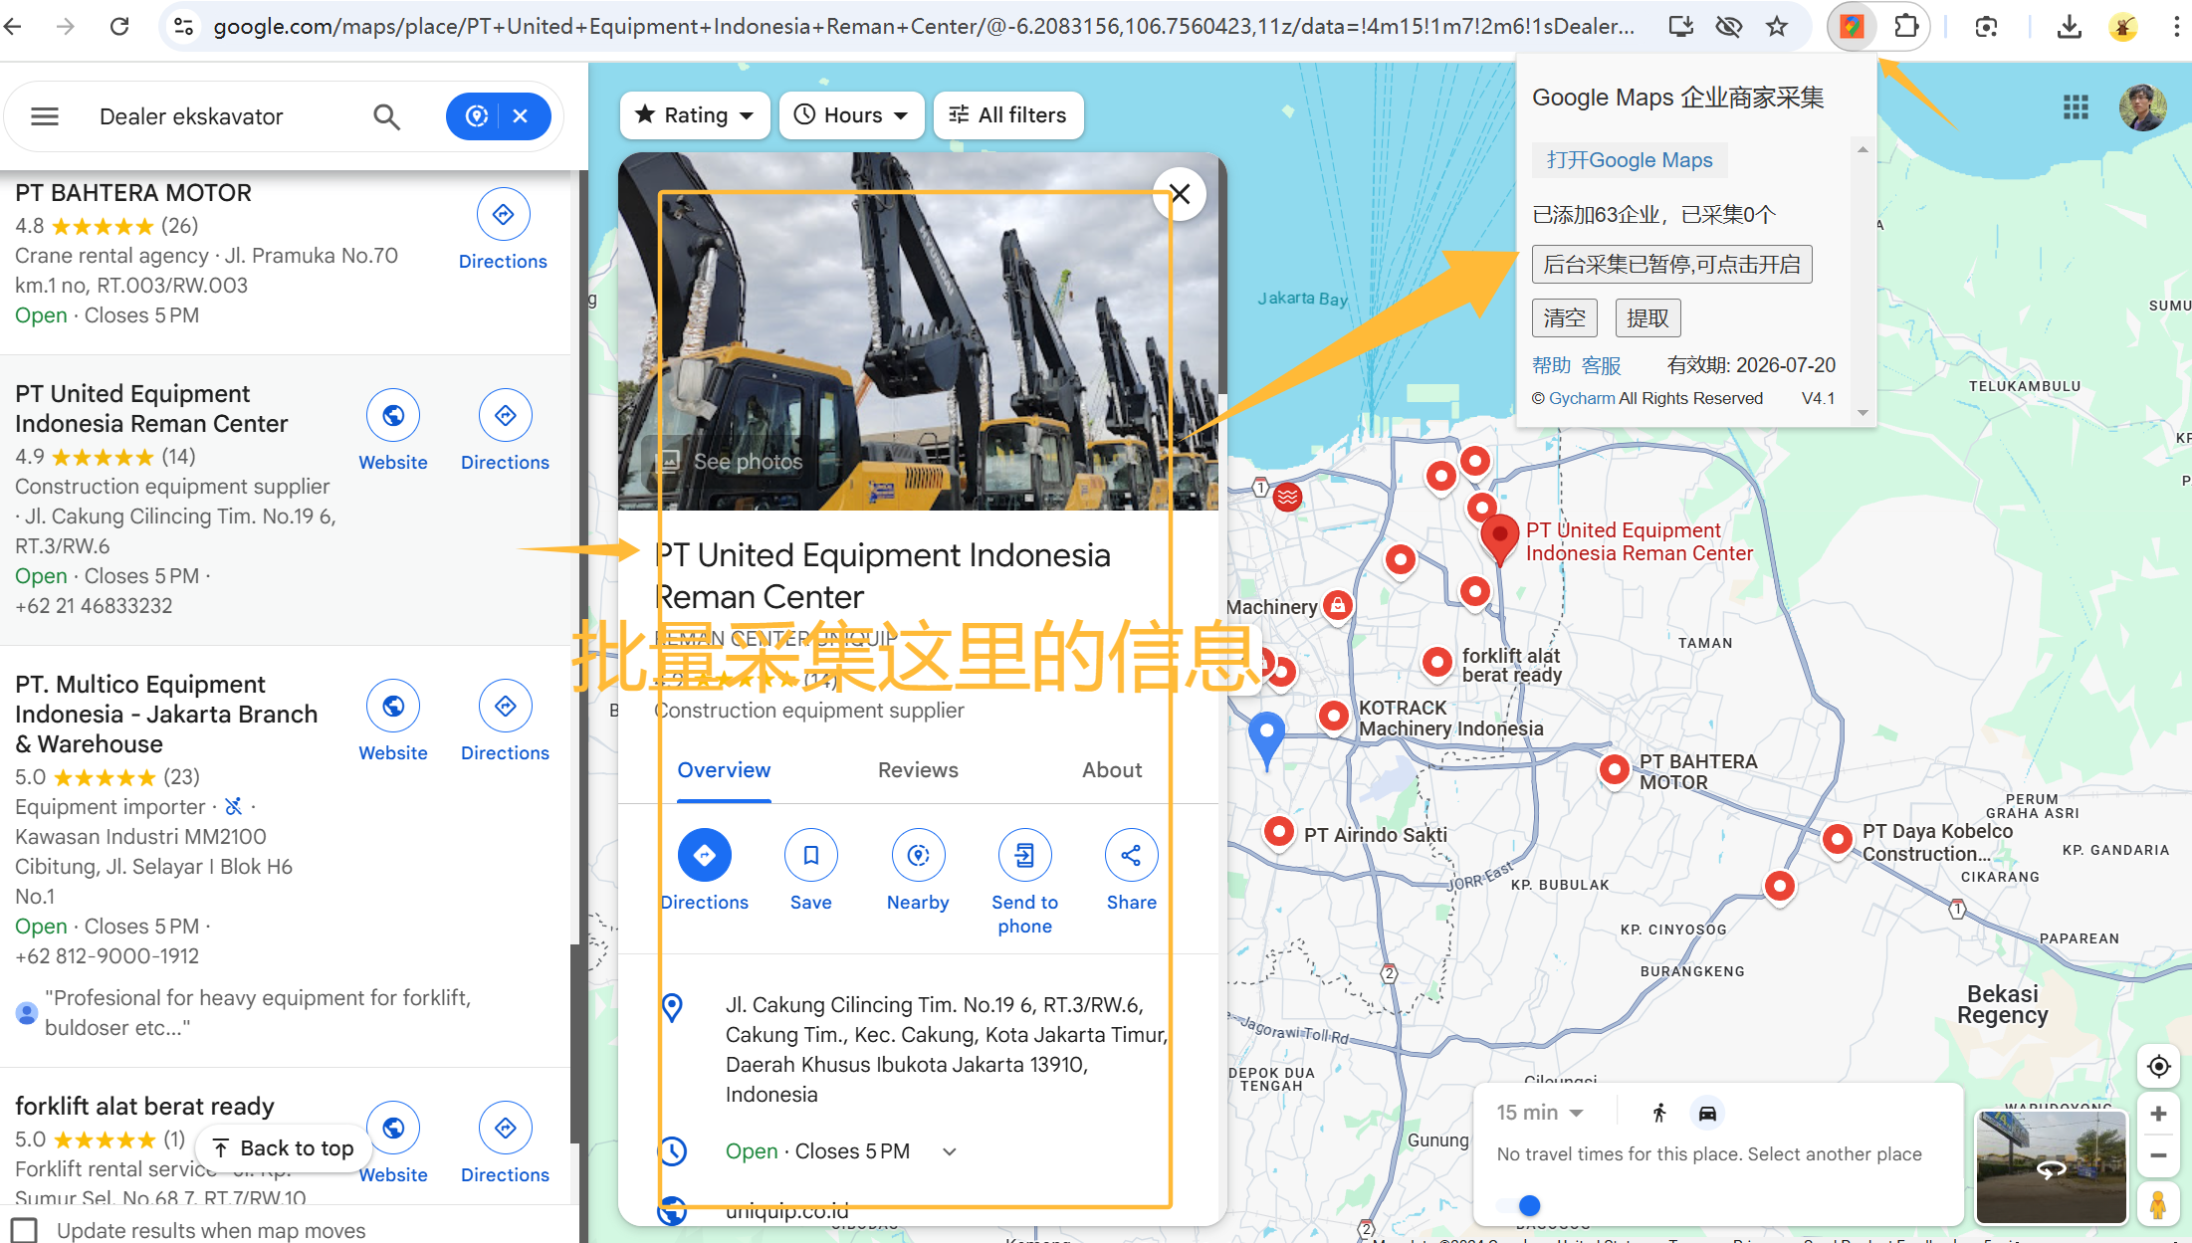This screenshot has width=2192, height=1243.
Task: Open the Street View thumbnail
Action: [x=2052, y=1167]
